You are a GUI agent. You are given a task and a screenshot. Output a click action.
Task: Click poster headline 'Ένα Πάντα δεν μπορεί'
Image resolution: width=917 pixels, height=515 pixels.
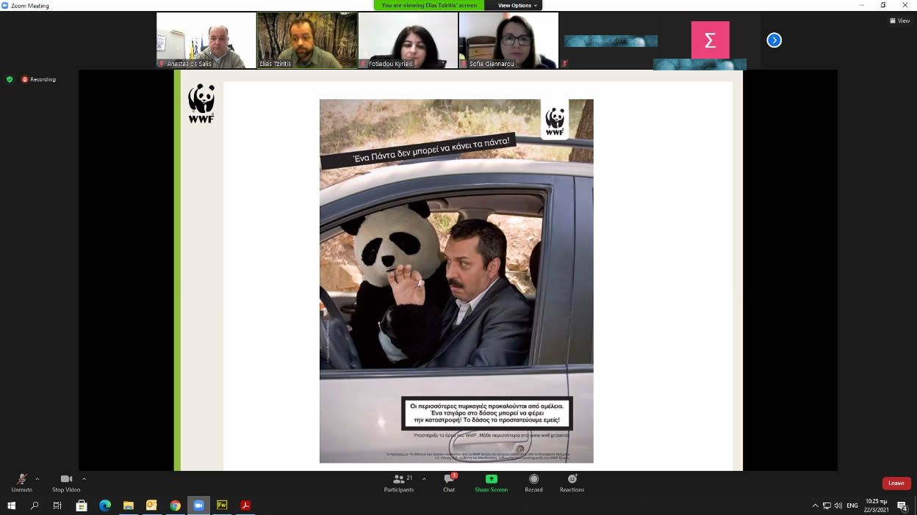419,150
